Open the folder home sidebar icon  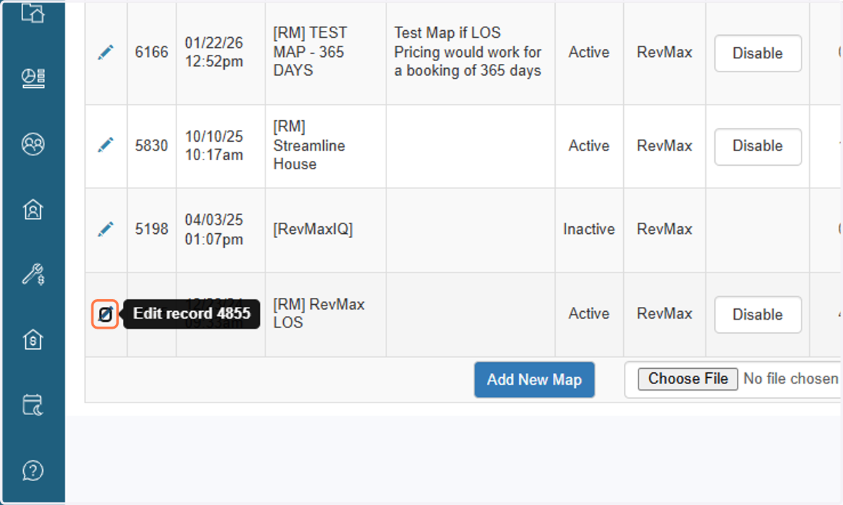click(33, 12)
